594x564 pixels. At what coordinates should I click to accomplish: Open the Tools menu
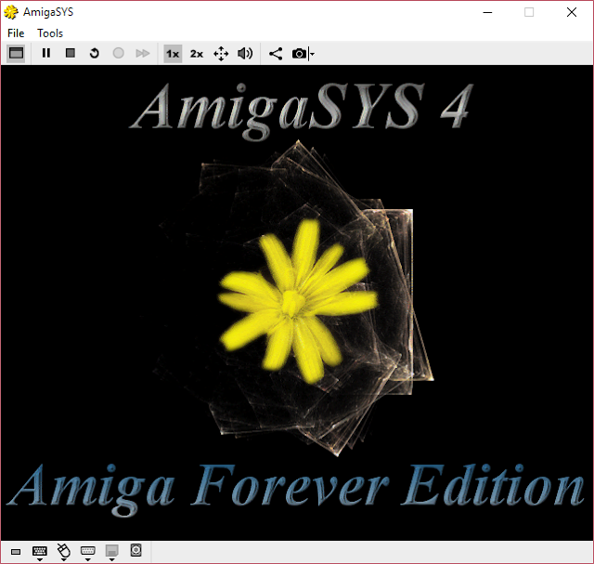(50, 33)
